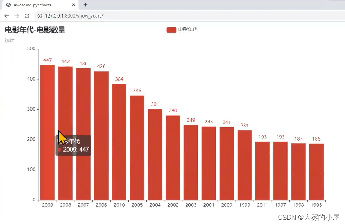Click the x-axis label 2009
Image resolution: width=345 pixels, height=224 pixels.
(x=48, y=205)
